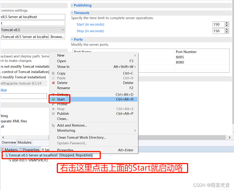Open the Monitoring submenu

65,131
